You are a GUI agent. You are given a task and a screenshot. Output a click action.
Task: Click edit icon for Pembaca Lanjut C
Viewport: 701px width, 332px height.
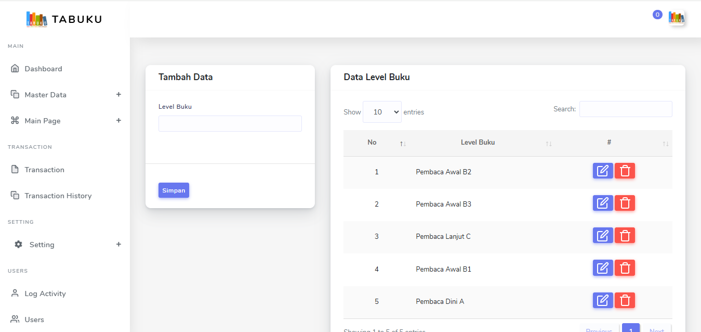click(x=602, y=235)
